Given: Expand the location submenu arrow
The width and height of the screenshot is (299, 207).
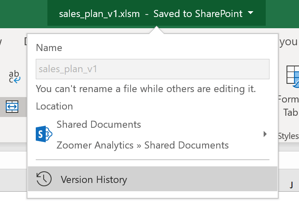Looking at the screenshot, I should [265, 134].
